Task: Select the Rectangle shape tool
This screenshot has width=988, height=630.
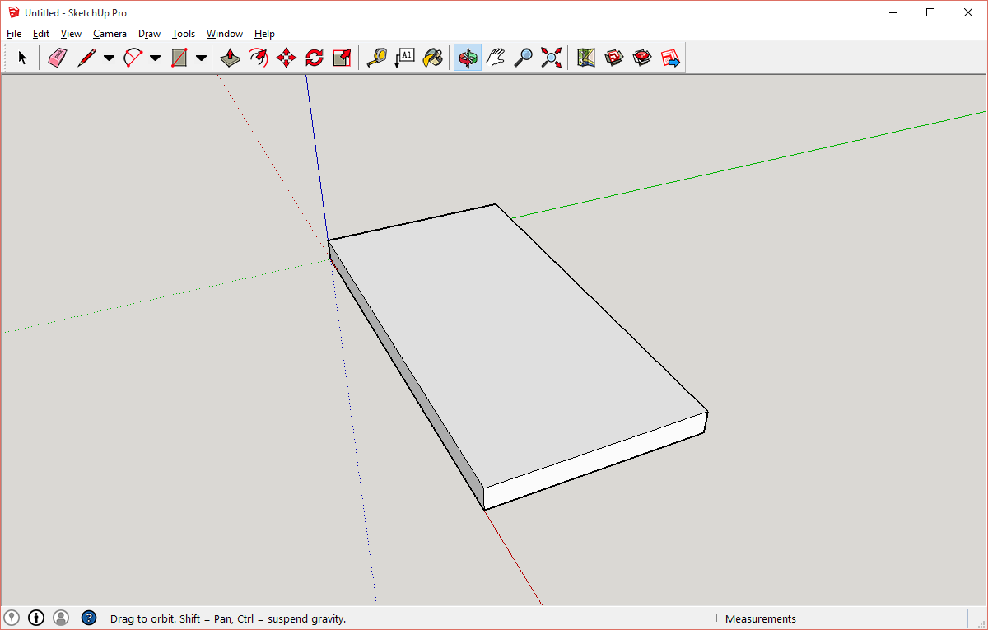Action: [179, 58]
